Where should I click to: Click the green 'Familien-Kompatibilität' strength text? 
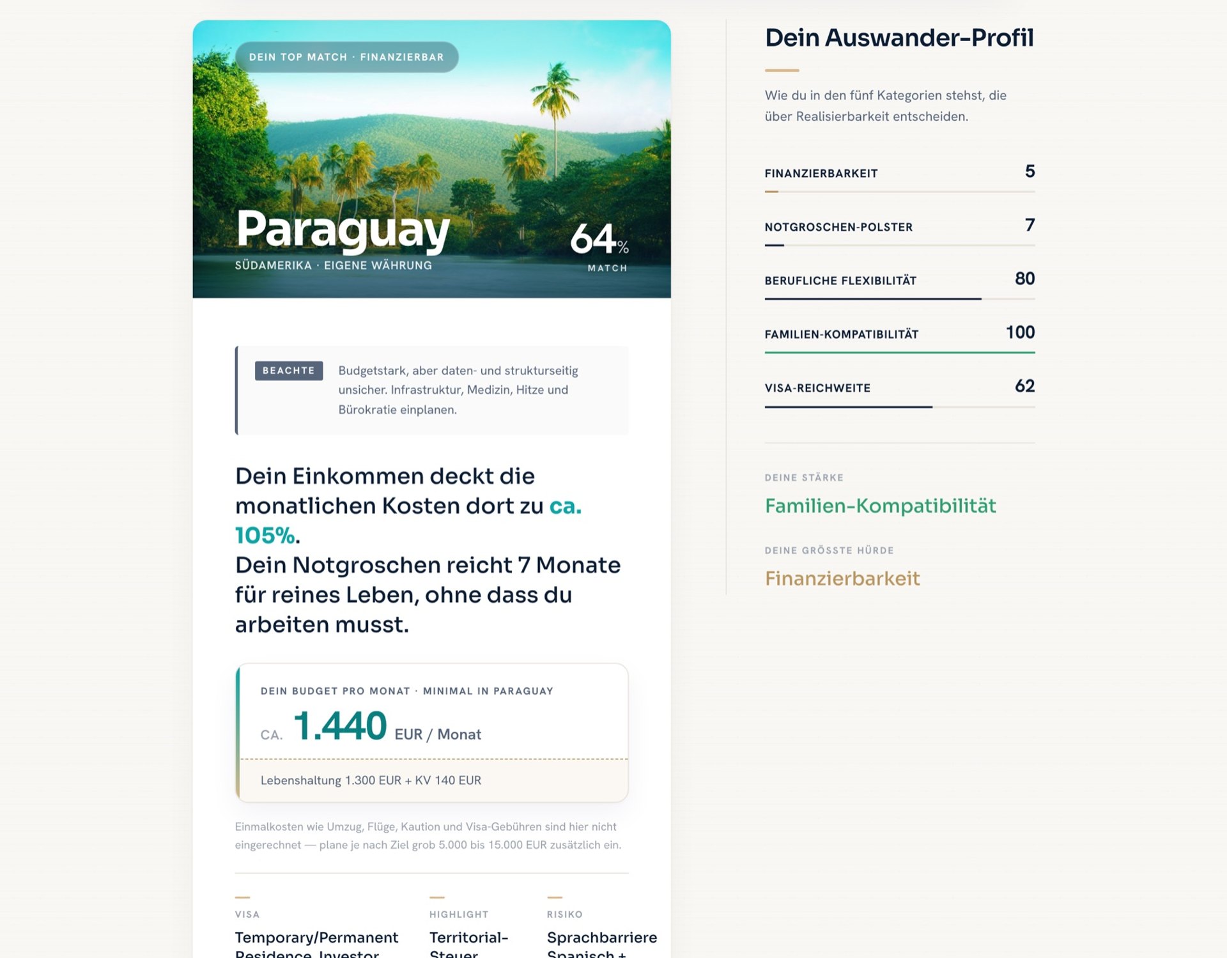click(880, 506)
